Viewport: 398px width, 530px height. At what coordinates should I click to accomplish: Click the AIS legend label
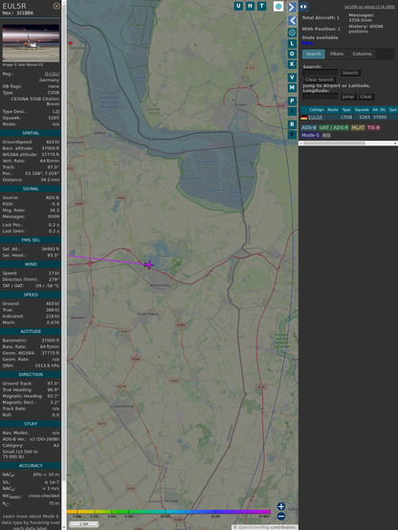pyautogui.click(x=326, y=135)
